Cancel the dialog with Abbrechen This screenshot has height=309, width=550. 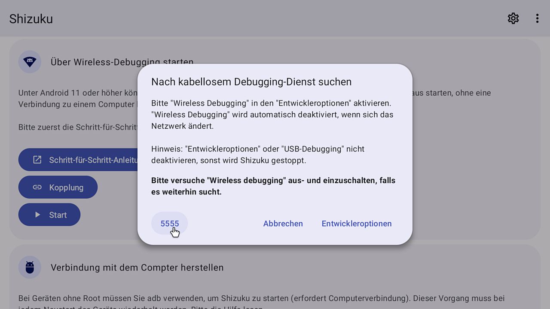tap(283, 224)
